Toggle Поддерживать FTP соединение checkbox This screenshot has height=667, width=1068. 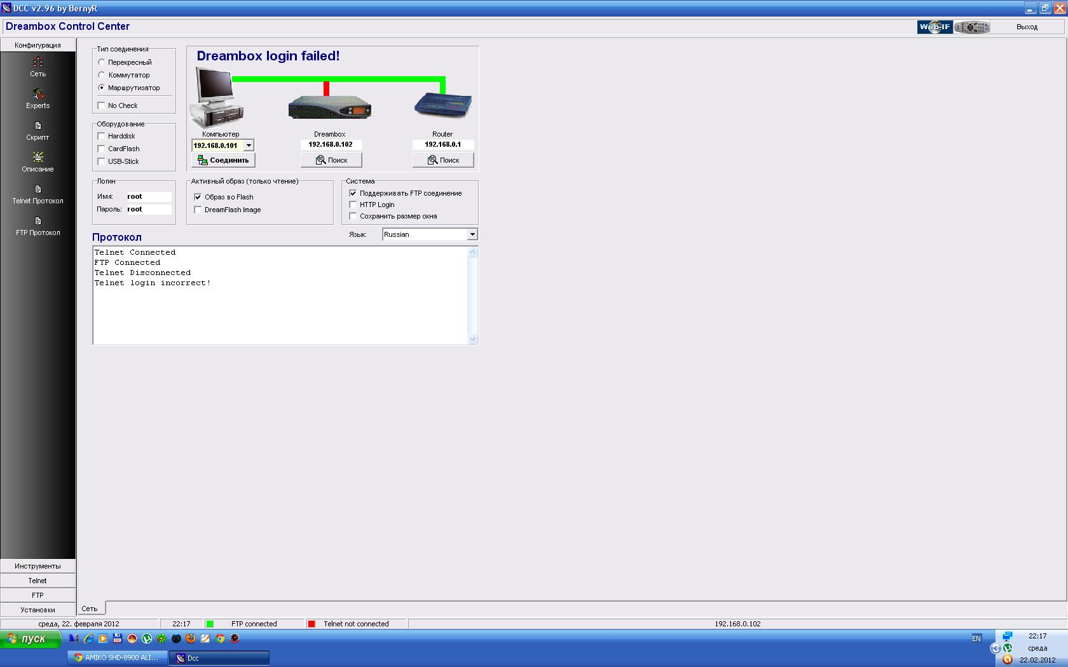[353, 193]
